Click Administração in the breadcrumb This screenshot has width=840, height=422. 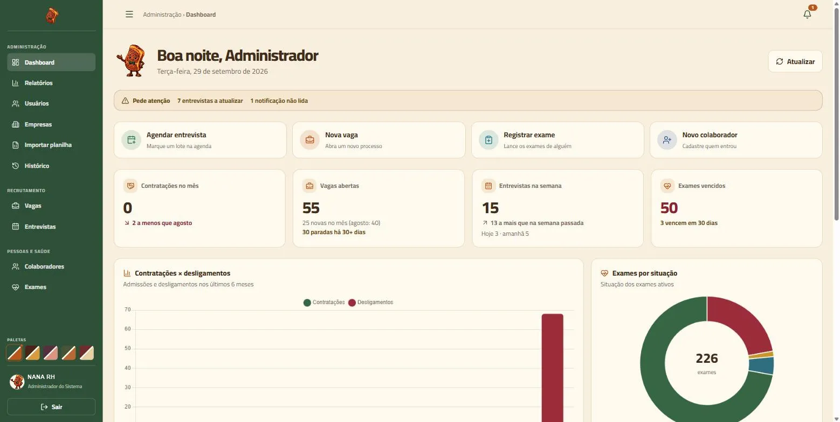(x=162, y=15)
